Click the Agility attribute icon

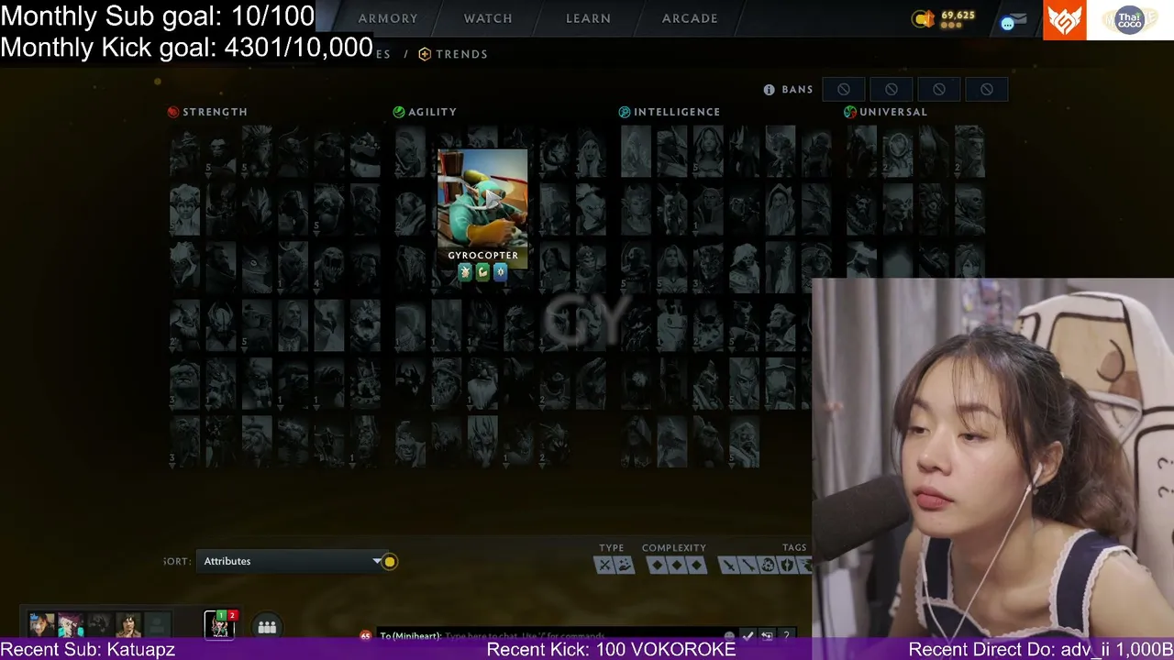pos(399,112)
